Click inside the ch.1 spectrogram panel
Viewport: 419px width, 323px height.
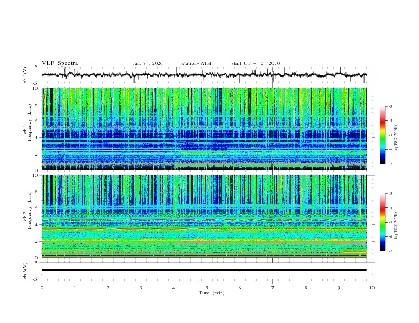(204, 129)
